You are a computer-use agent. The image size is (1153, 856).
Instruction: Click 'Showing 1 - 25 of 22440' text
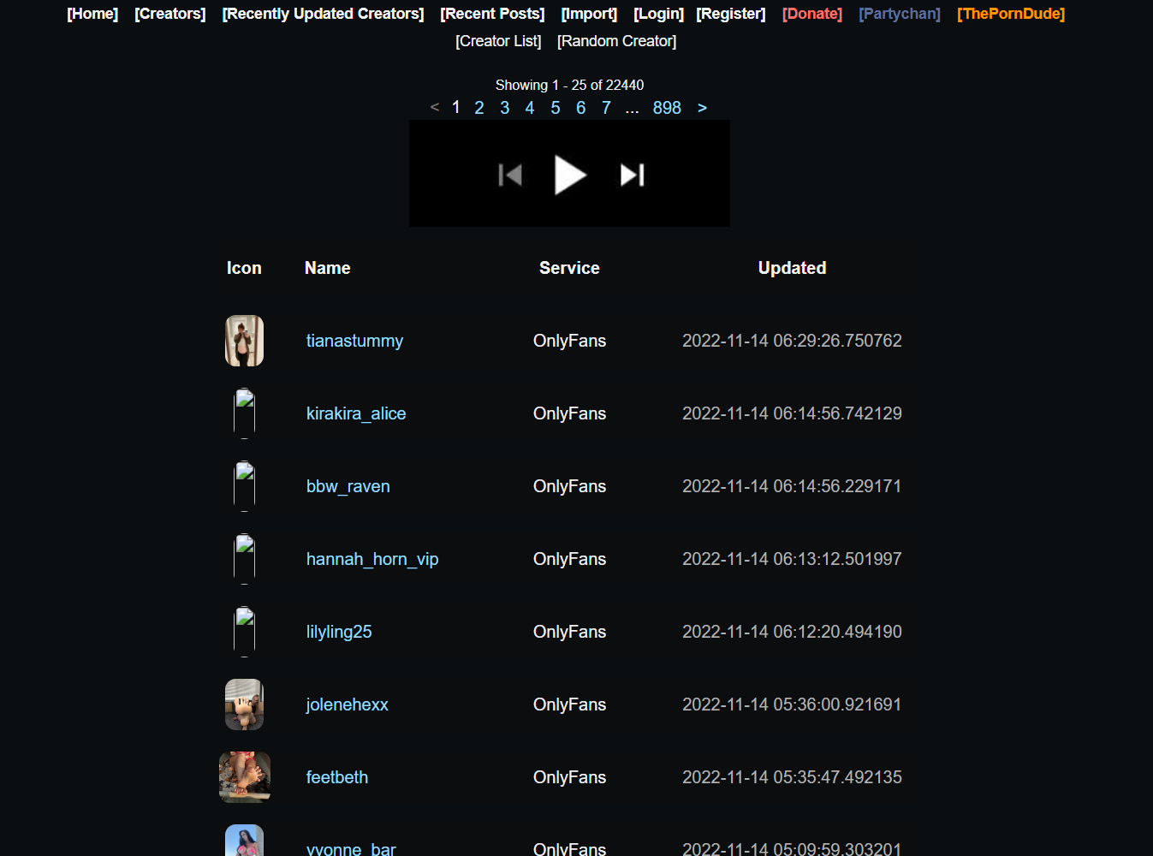coord(569,85)
